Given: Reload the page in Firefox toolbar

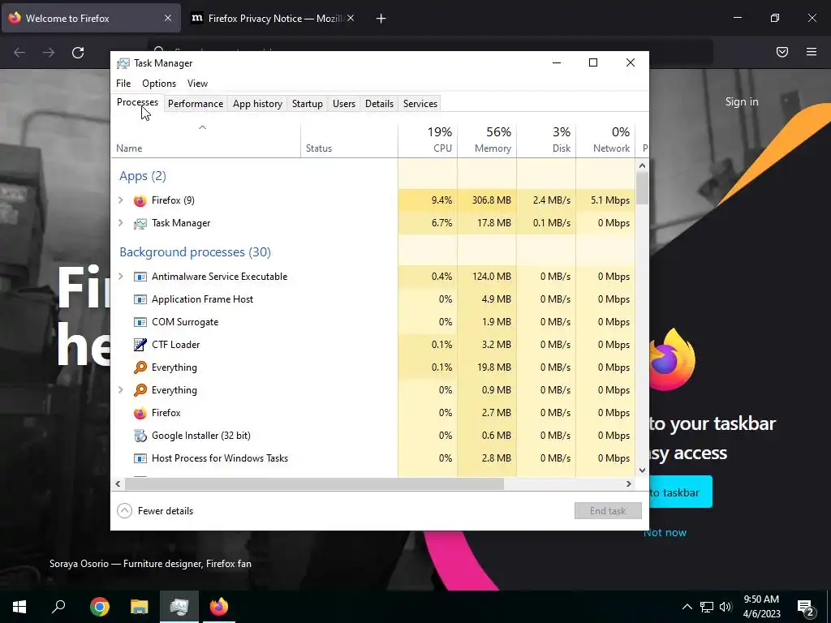Looking at the screenshot, I should tap(78, 53).
